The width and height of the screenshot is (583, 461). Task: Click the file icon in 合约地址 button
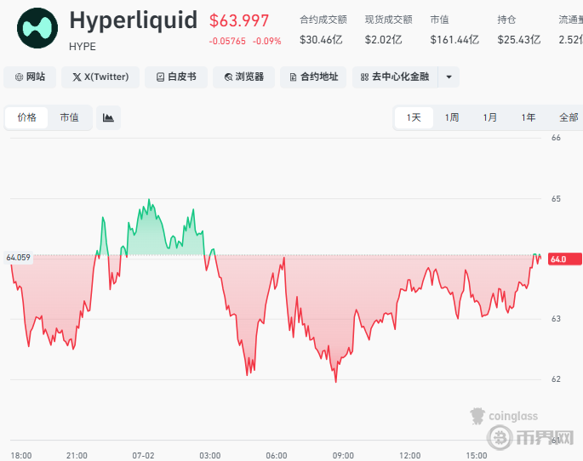pos(293,77)
